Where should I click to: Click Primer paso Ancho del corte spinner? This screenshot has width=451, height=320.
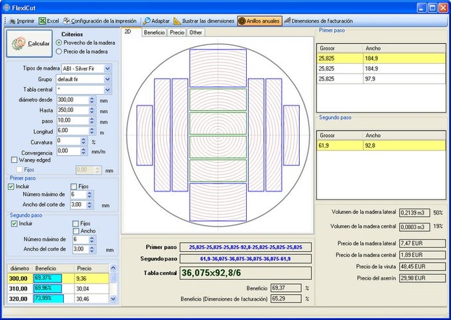(x=90, y=205)
